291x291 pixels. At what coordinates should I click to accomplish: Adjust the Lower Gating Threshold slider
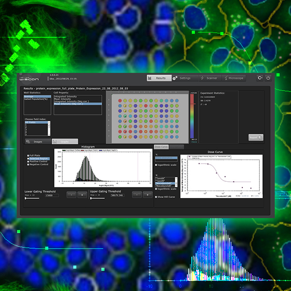point(26,198)
